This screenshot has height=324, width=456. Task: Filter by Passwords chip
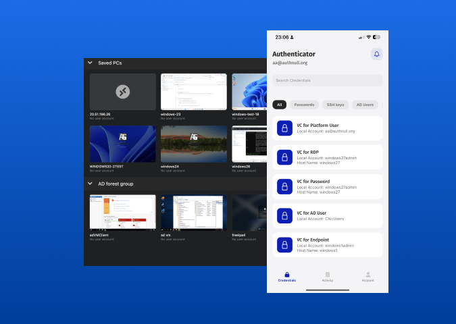(304, 105)
